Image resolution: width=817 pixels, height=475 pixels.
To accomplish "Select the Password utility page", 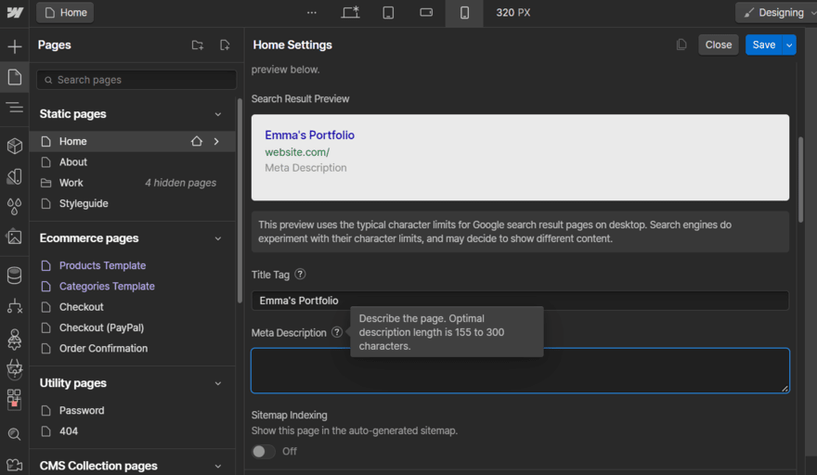I will [82, 410].
